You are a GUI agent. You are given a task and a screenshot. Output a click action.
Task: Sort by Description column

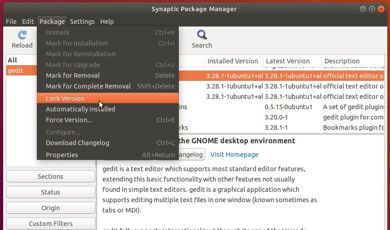point(353,61)
